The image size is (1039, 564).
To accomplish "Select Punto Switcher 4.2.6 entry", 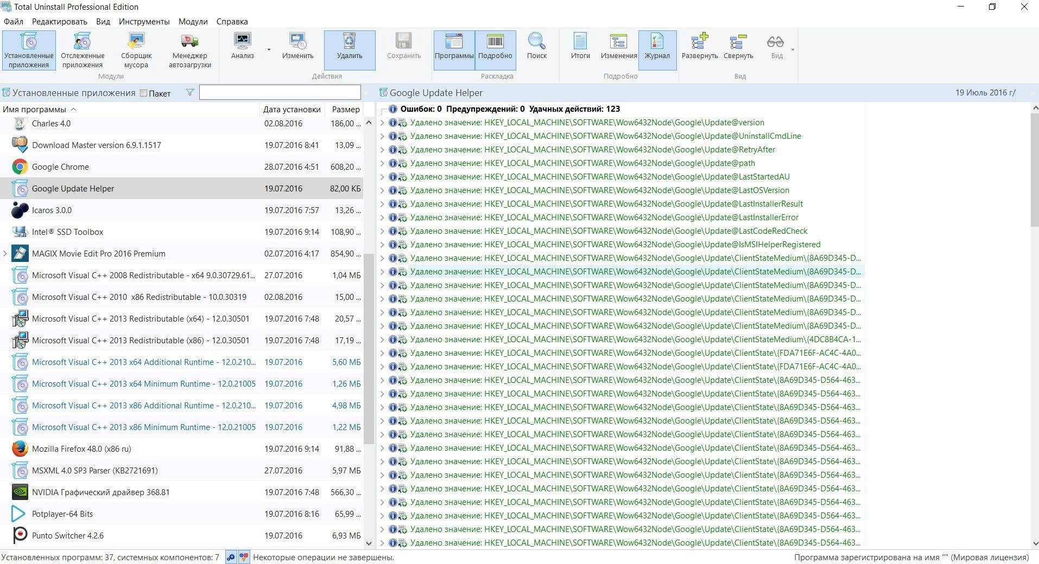I will point(181,535).
